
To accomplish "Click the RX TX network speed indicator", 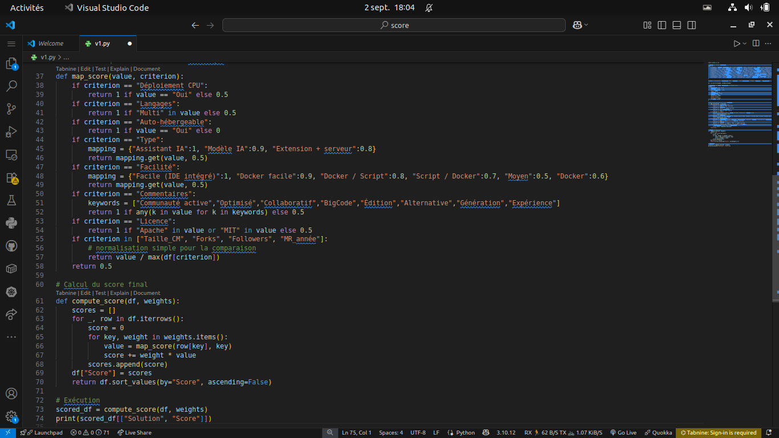I will pos(563,432).
